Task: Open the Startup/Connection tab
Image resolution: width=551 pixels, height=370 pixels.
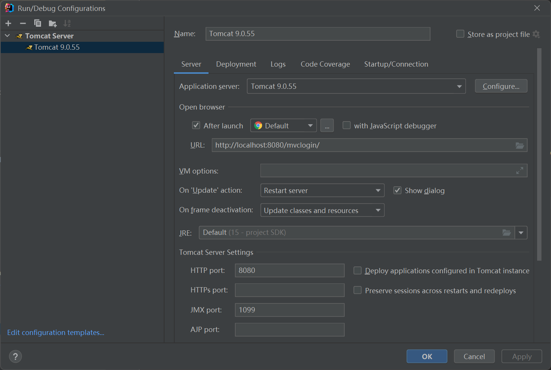Action: (x=396, y=64)
